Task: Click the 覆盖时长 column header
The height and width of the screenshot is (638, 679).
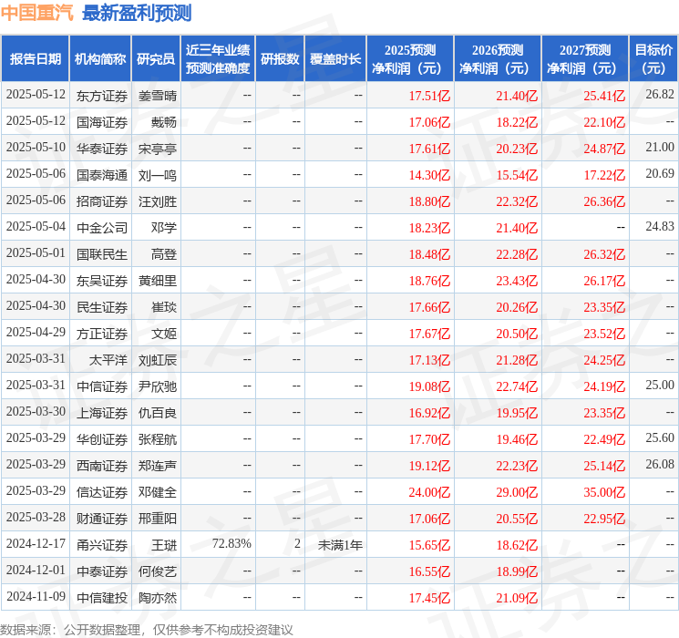Action: point(335,59)
